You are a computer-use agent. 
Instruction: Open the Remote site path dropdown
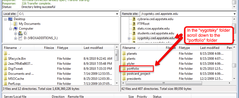[x=234, y=14]
